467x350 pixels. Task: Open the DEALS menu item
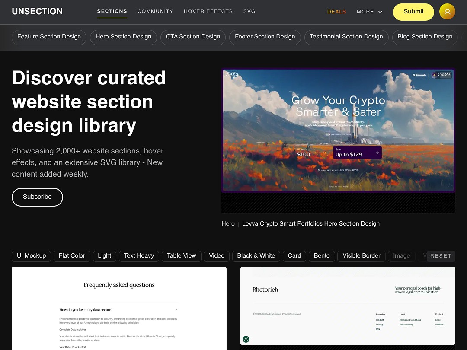coord(336,12)
